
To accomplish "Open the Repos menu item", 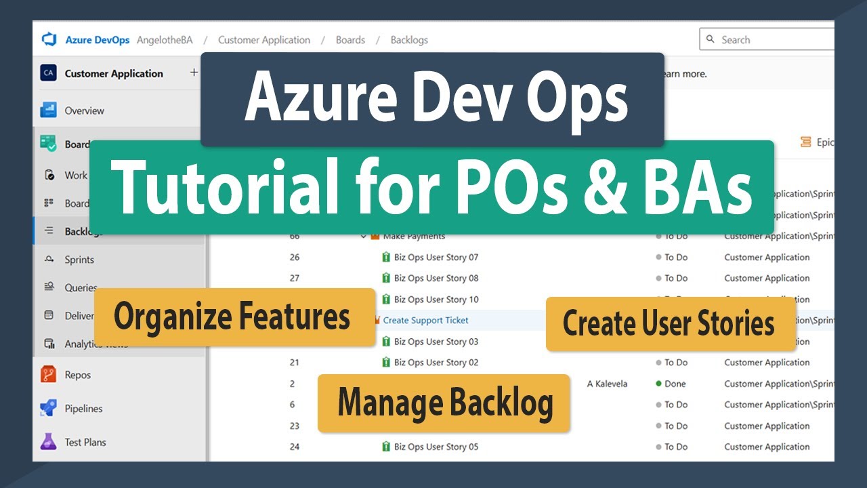I will pyautogui.click(x=78, y=375).
